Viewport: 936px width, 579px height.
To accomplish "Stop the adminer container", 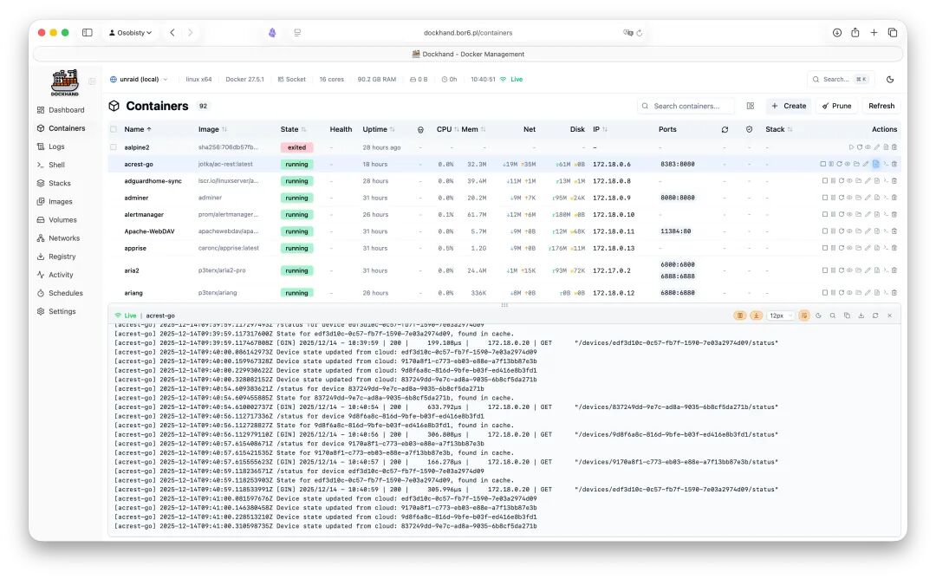I will coord(825,198).
